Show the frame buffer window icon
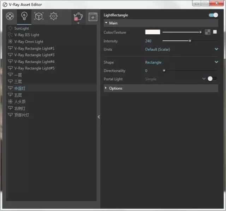Image resolution: width=226 pixels, height=211 pixels. pyautogui.click(x=93, y=17)
